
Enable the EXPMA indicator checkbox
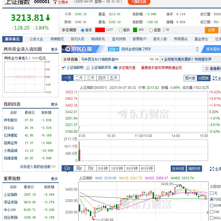click(x=211, y=205)
